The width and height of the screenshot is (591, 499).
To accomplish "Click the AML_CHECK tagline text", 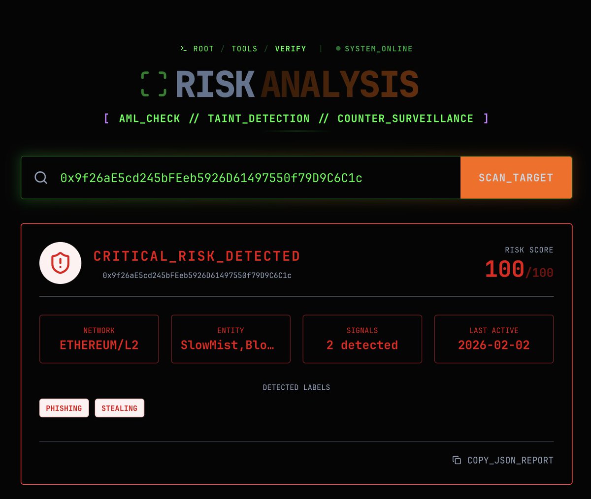I will tap(149, 119).
